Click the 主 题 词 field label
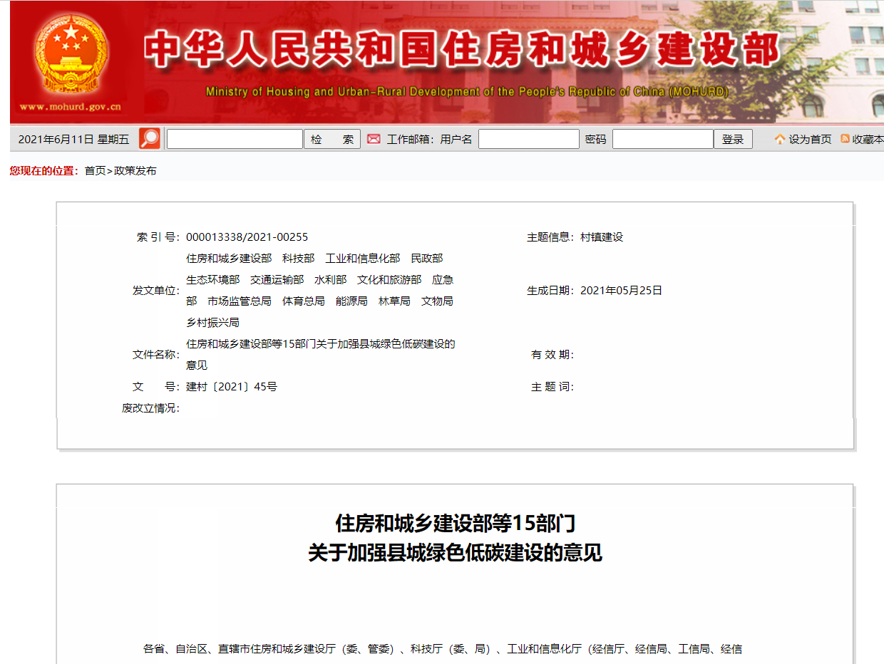The height and width of the screenshot is (664, 884). pyautogui.click(x=552, y=387)
